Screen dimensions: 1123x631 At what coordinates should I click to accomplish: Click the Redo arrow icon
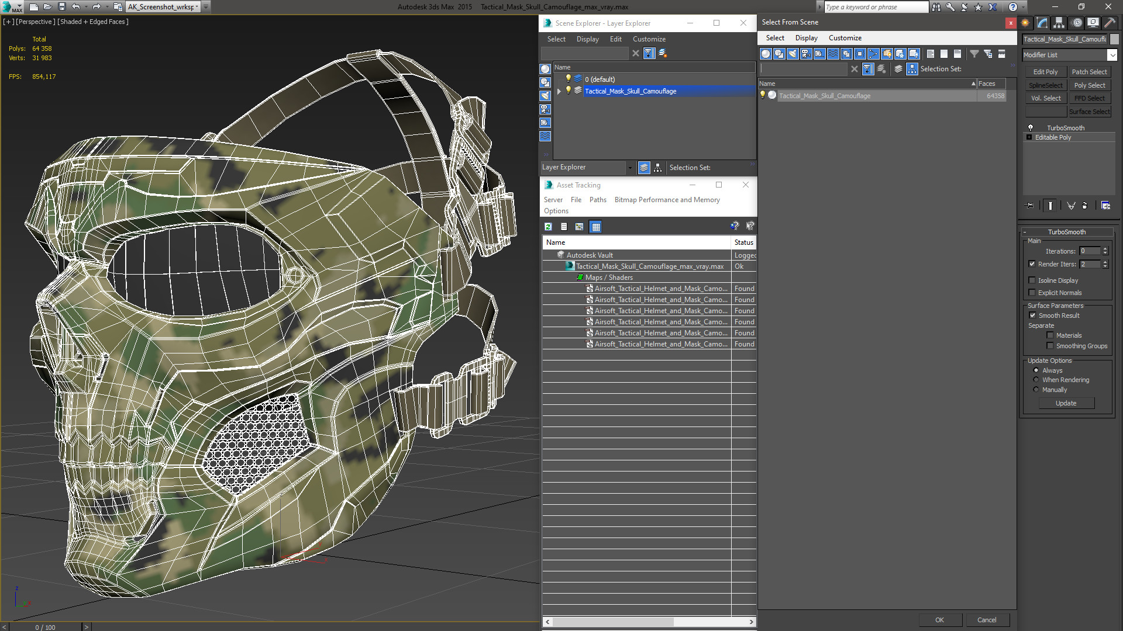click(x=97, y=7)
